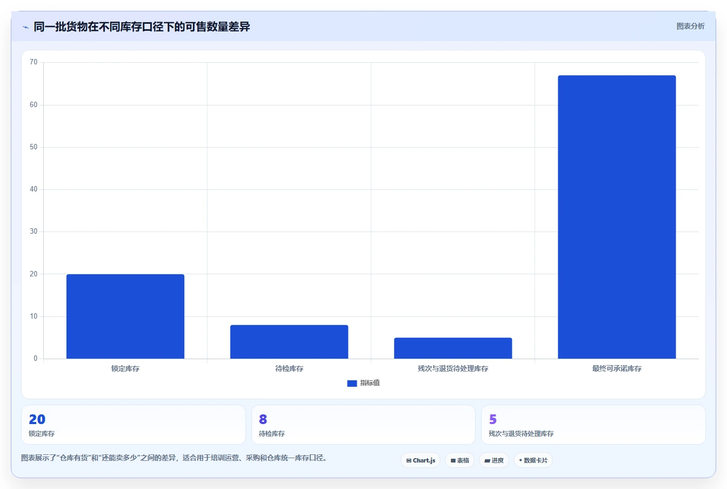Image resolution: width=727 pixels, height=489 pixels.
Task: Click the y-axis value 40
Action: 34,189
